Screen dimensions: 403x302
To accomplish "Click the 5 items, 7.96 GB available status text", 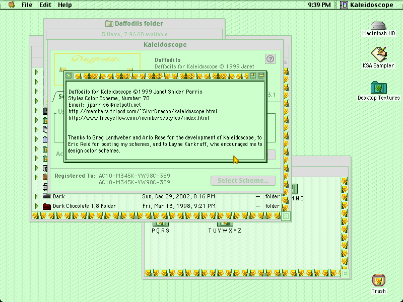I will pyautogui.click(x=135, y=34).
